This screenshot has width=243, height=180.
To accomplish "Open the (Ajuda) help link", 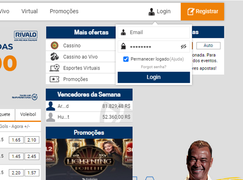I will coord(177,59).
